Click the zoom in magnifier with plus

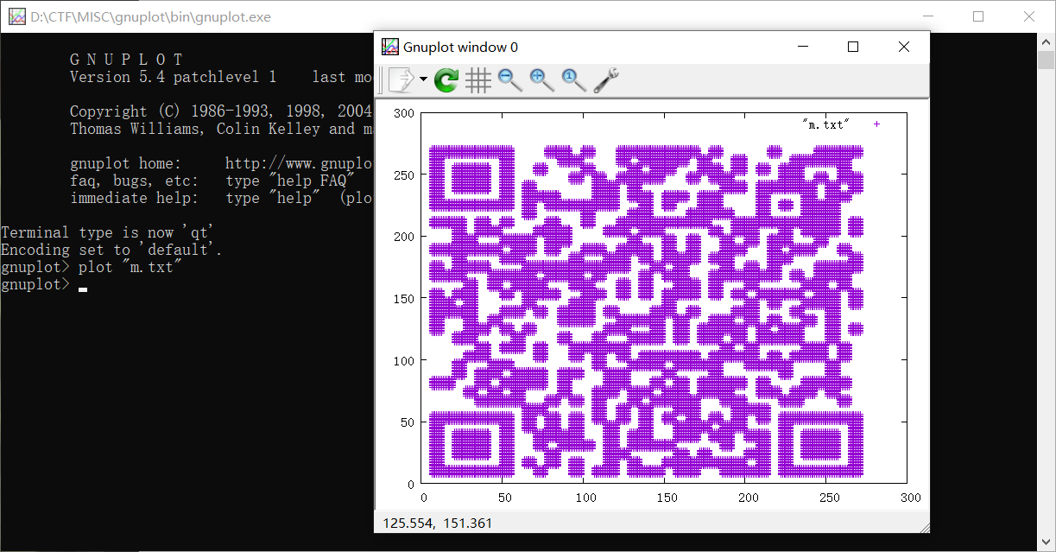[x=542, y=80]
